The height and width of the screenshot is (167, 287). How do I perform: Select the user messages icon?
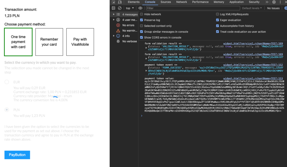coord(118,20)
